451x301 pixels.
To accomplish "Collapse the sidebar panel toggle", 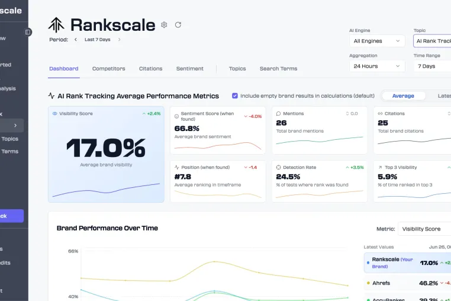I will click(28, 32).
